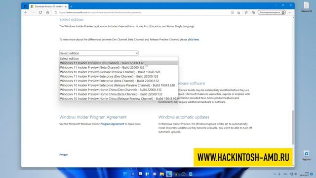
Task: Open taskbar Search icon
Action: tap(133, 174)
